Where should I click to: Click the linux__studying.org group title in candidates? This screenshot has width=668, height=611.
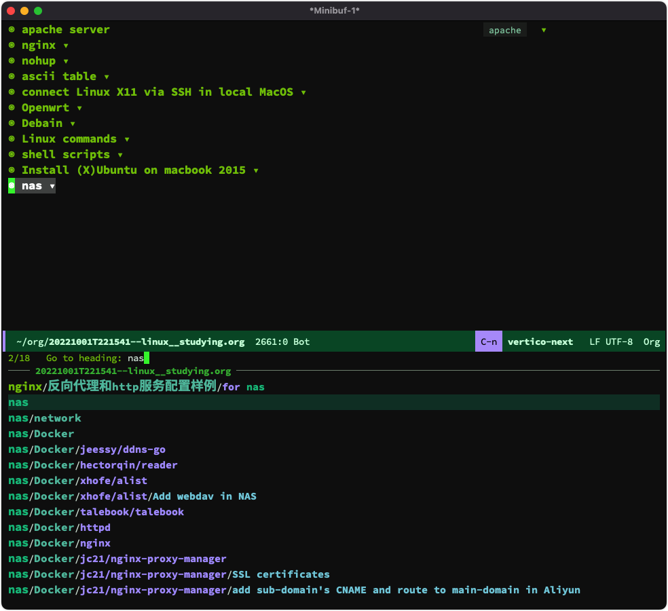133,371
